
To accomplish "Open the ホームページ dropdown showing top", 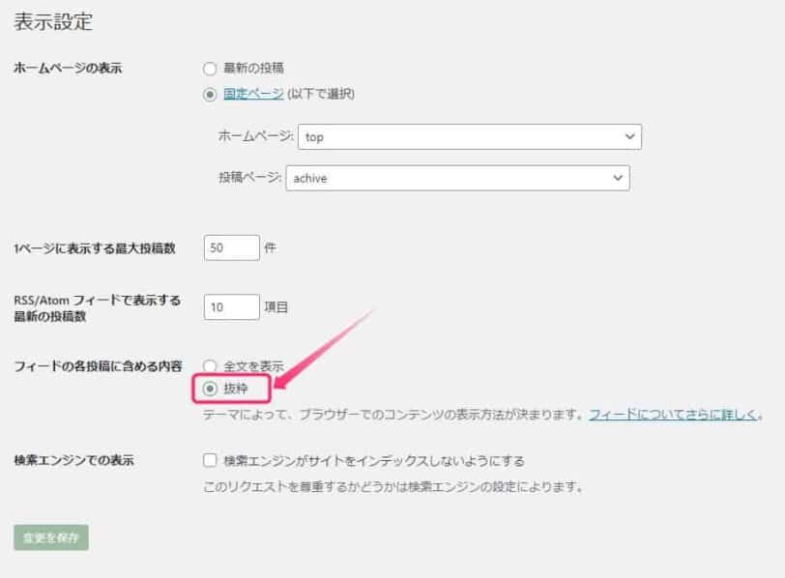I will click(x=470, y=136).
